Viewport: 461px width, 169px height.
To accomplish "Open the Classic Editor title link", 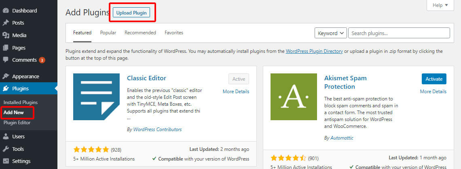I will click(x=146, y=78).
